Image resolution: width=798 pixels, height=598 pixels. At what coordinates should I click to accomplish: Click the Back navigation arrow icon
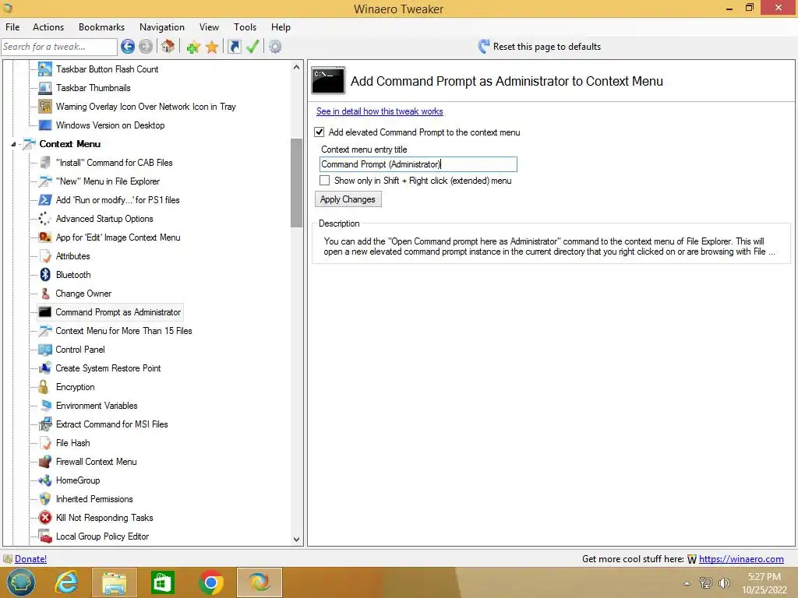(128, 47)
